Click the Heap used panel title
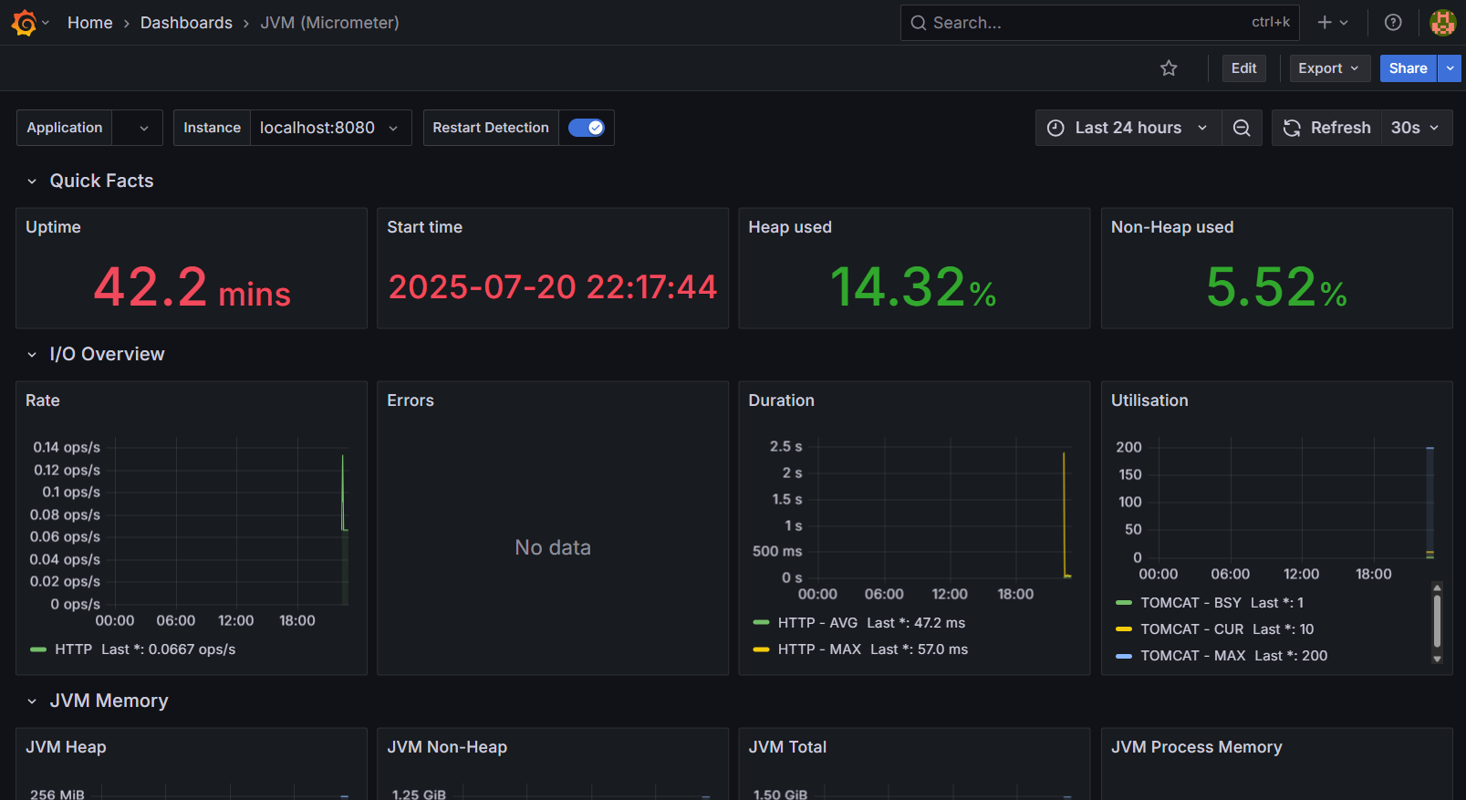Image resolution: width=1466 pixels, height=800 pixels. 790,227
